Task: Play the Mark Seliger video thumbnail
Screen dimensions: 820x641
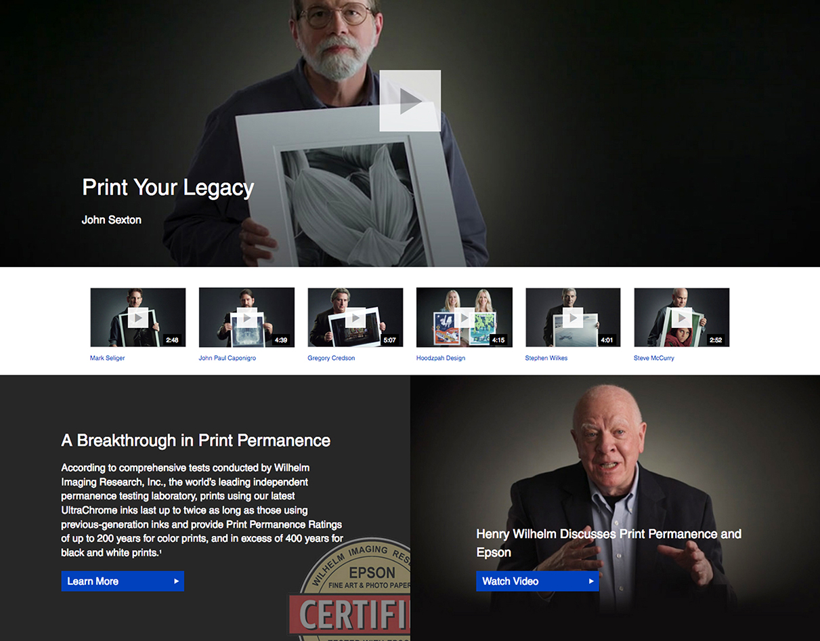Action: 138,317
